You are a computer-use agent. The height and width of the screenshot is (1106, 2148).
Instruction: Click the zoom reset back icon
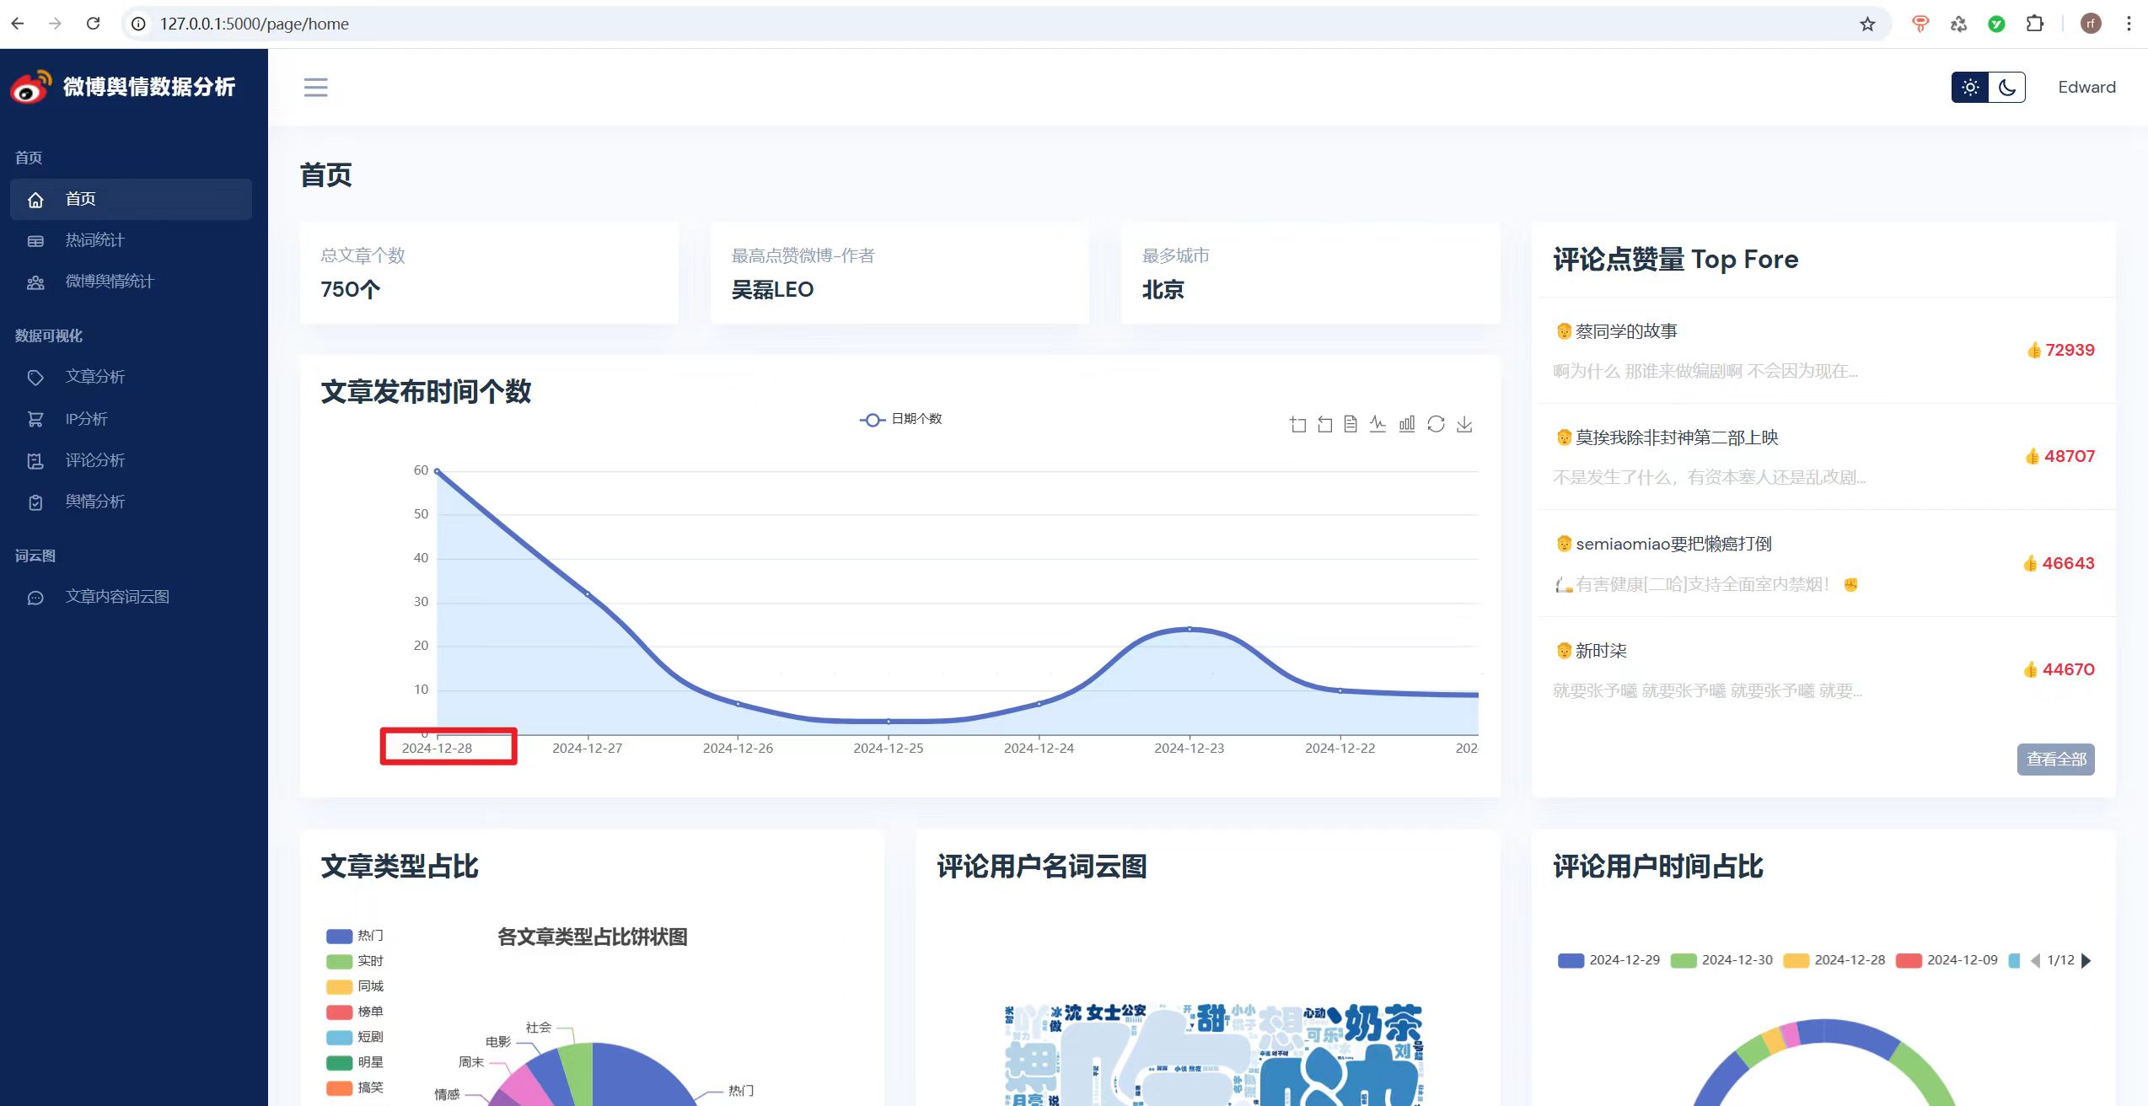pyautogui.click(x=1324, y=425)
